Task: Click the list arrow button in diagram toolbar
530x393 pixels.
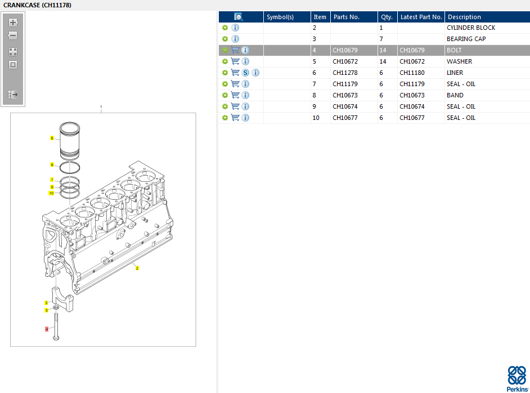Action: 13,95
